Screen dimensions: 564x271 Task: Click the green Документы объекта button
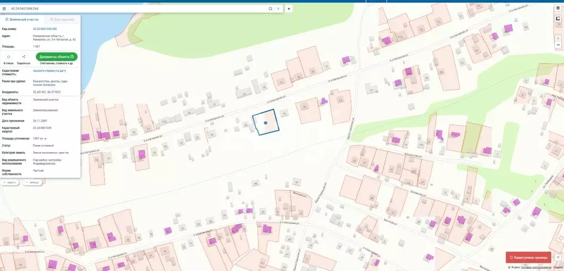click(56, 57)
